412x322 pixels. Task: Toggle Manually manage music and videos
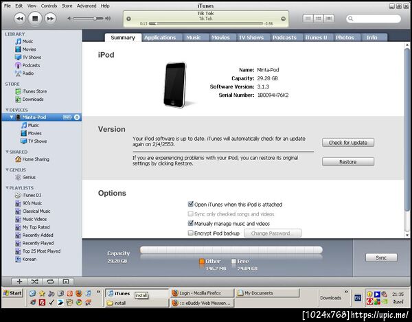[191, 223]
